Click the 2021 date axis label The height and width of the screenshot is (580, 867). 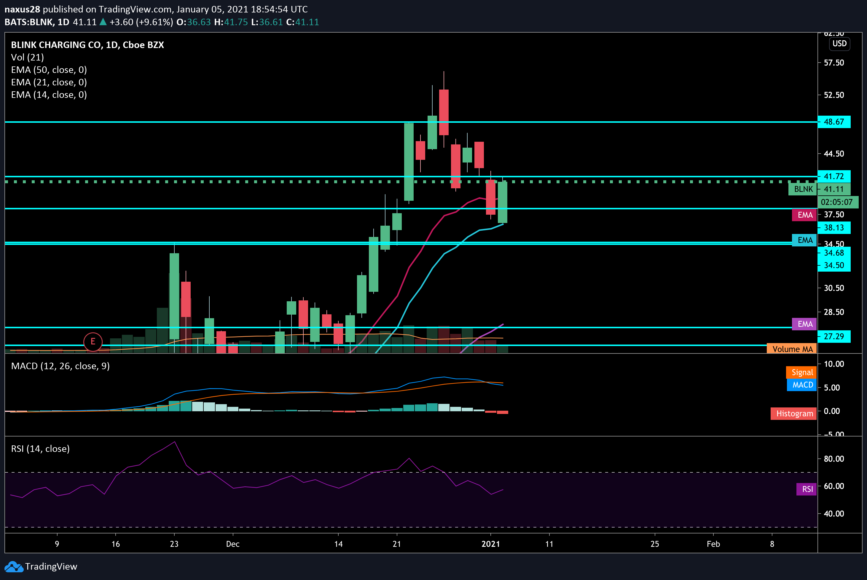490,544
